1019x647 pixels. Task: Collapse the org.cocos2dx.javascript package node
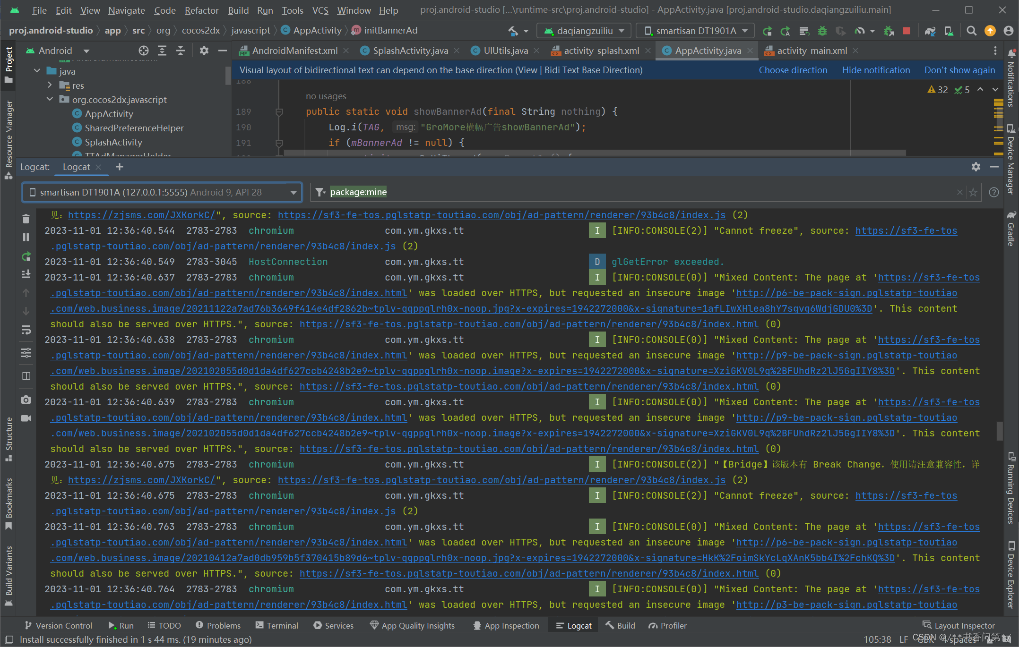pyautogui.click(x=50, y=100)
